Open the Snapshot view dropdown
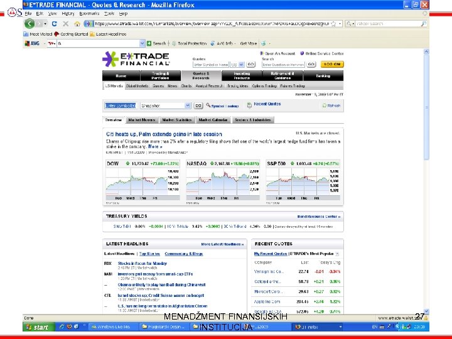The width and height of the screenshot is (452, 339). 188,105
